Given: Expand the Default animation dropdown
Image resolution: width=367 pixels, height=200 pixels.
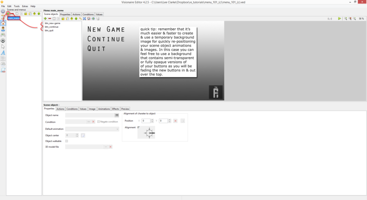Looking at the screenshot, I should point(117,129).
